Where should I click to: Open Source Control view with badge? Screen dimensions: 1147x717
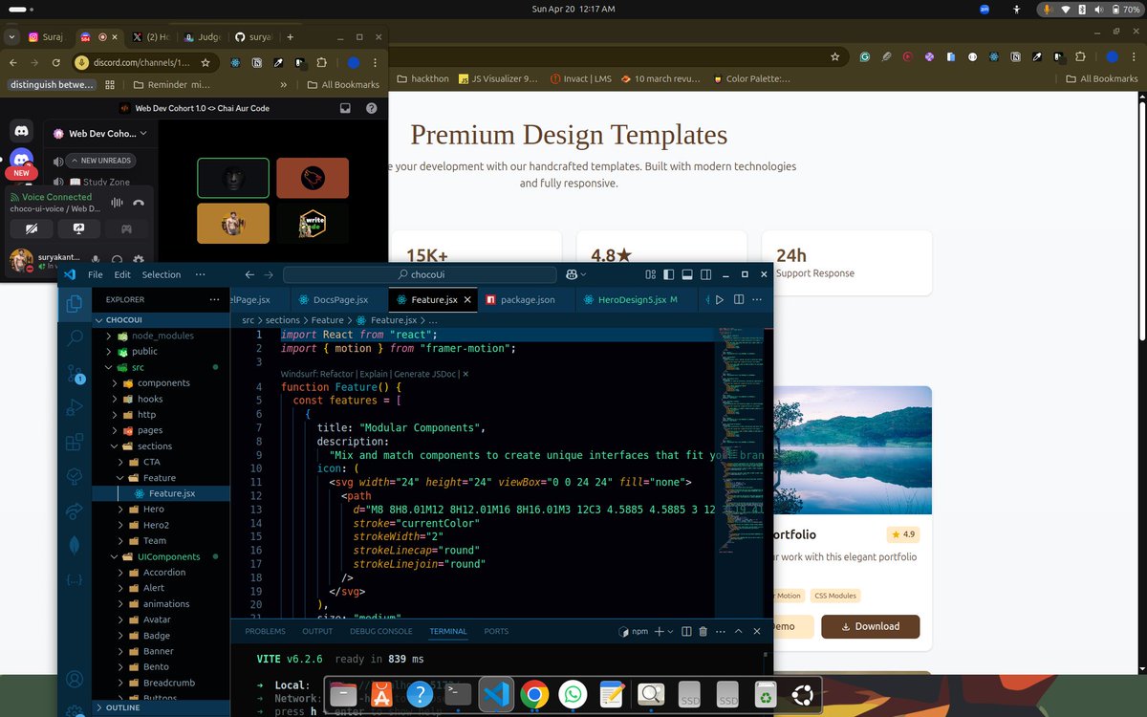pos(75,374)
